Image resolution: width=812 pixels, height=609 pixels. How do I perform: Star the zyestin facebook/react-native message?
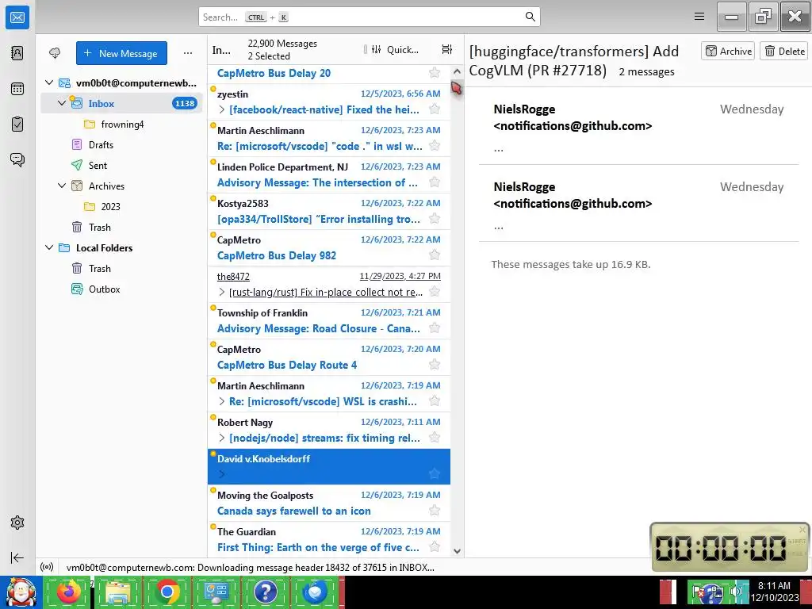pyautogui.click(x=435, y=109)
